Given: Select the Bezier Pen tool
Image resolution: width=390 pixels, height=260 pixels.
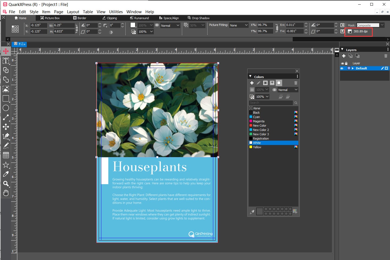Looking at the screenshot, I should pyautogui.click(x=6, y=136).
